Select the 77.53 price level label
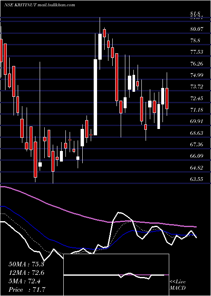Viewport: 211px width, 296px height. pos(197,52)
